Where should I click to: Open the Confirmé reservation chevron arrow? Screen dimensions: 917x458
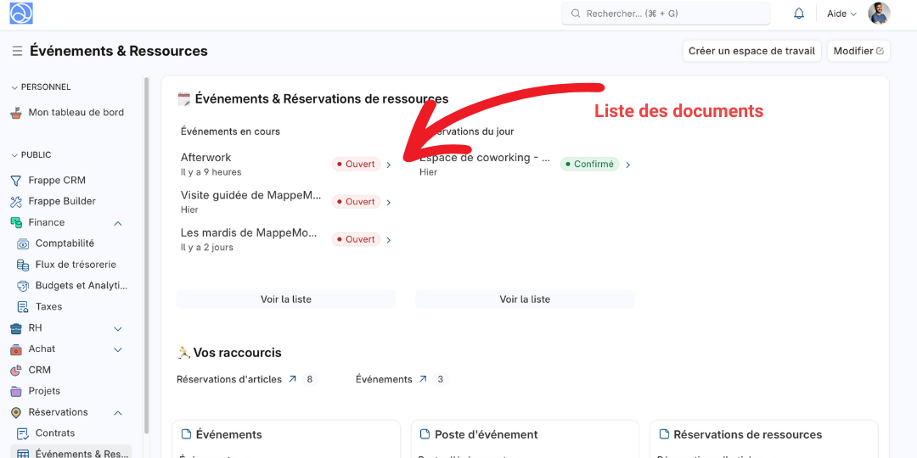click(628, 165)
